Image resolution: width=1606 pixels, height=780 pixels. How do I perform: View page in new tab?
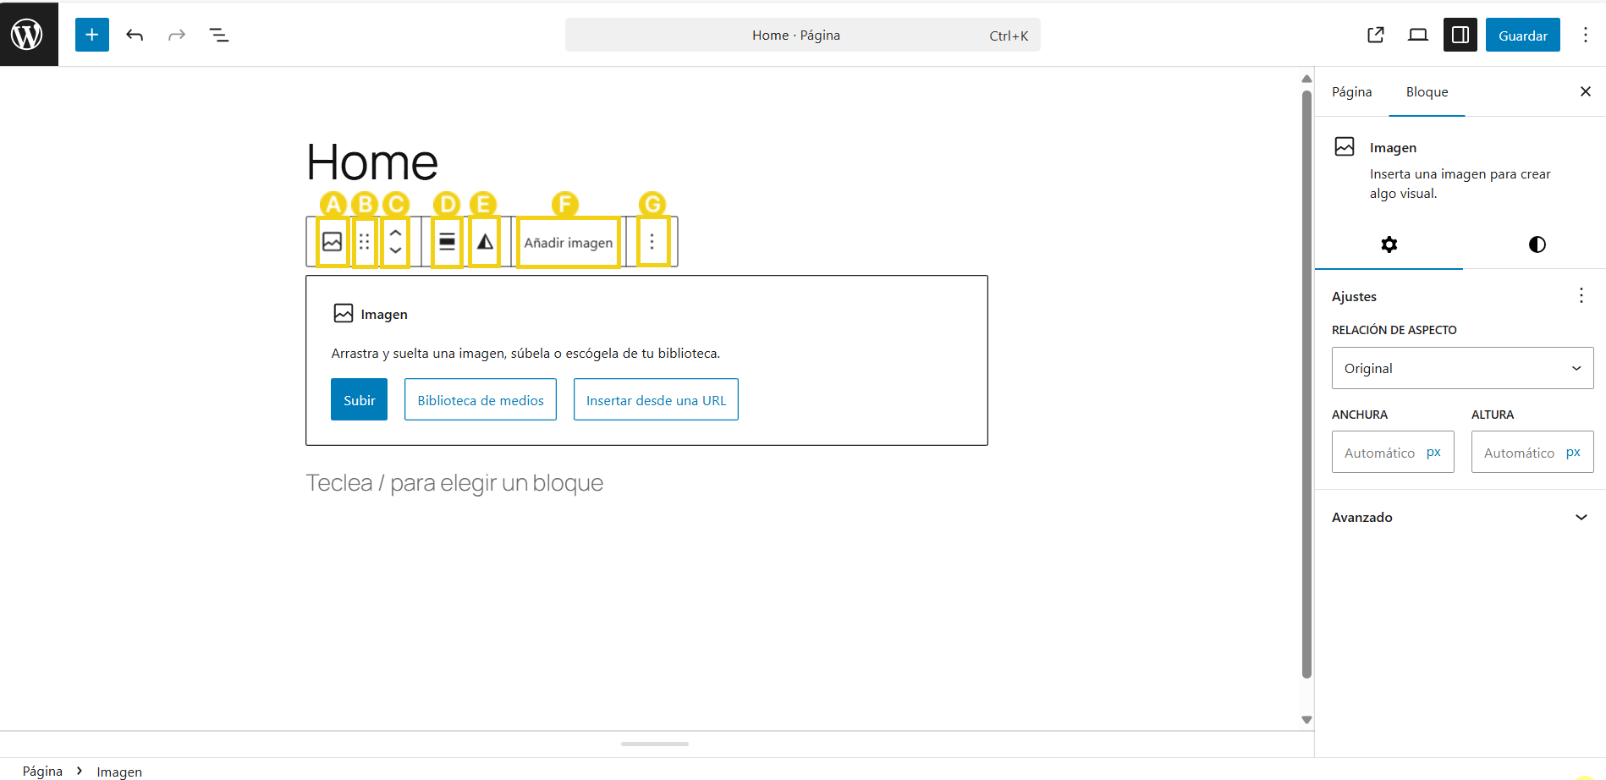point(1376,35)
